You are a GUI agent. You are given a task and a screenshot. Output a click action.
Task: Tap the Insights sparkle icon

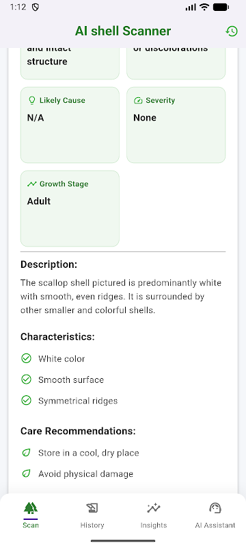pyautogui.click(x=153, y=508)
